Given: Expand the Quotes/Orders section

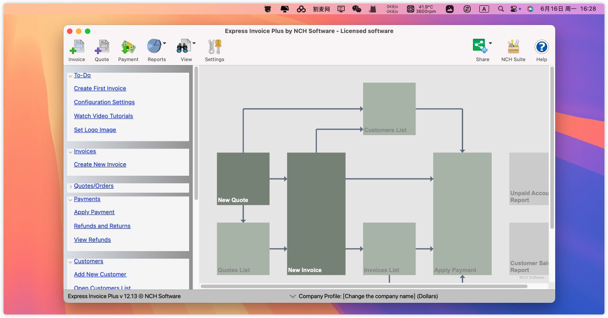Looking at the screenshot, I should pyautogui.click(x=70, y=186).
